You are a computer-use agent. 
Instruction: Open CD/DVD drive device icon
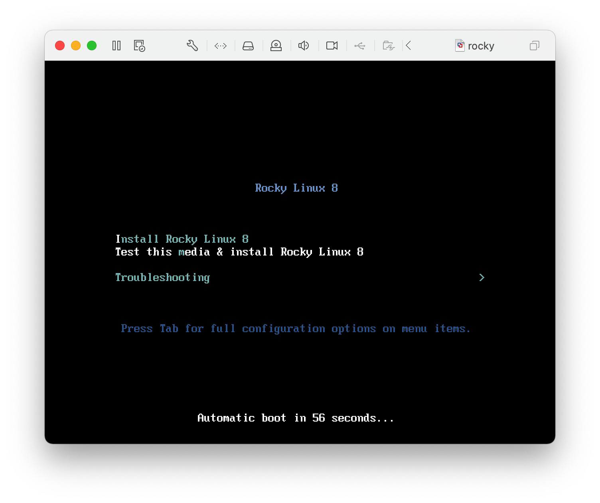(x=276, y=46)
